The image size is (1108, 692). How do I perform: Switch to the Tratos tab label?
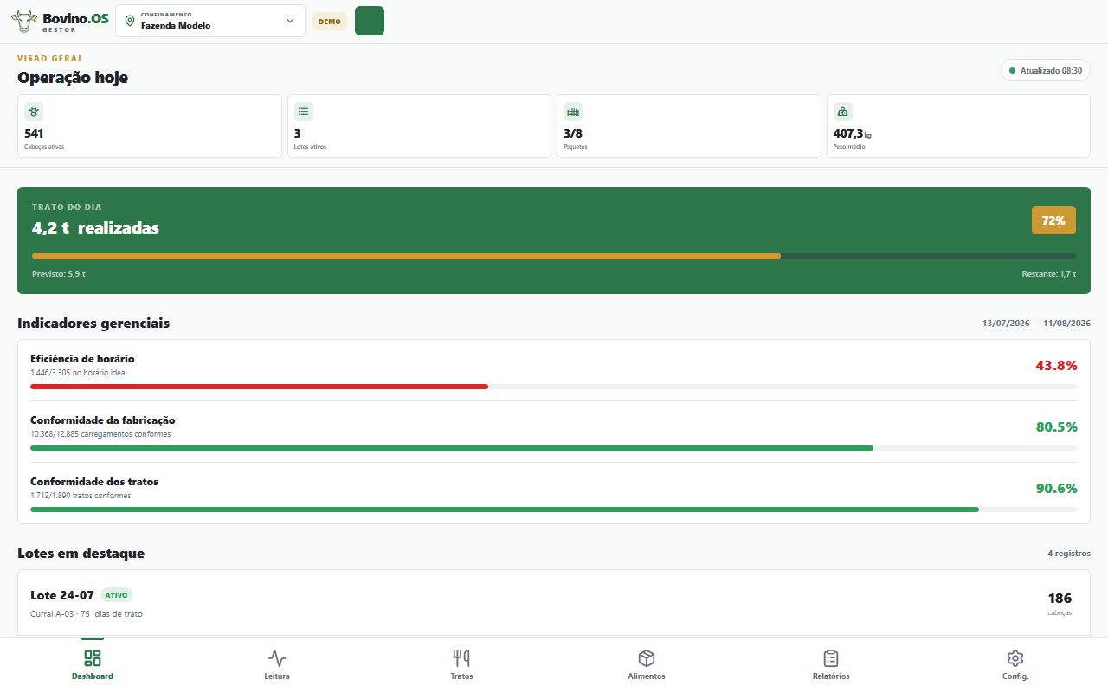tap(461, 676)
